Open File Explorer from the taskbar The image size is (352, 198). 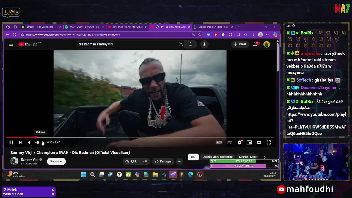pos(155,174)
